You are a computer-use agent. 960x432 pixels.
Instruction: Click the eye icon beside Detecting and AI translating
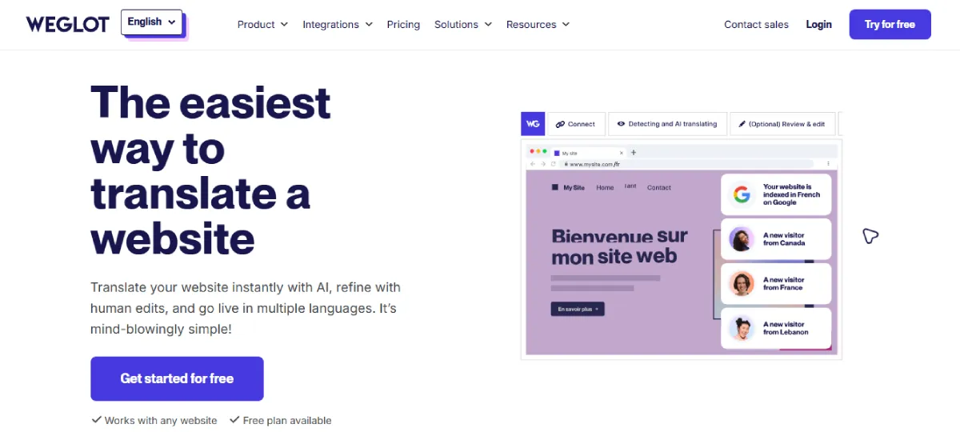click(x=621, y=124)
